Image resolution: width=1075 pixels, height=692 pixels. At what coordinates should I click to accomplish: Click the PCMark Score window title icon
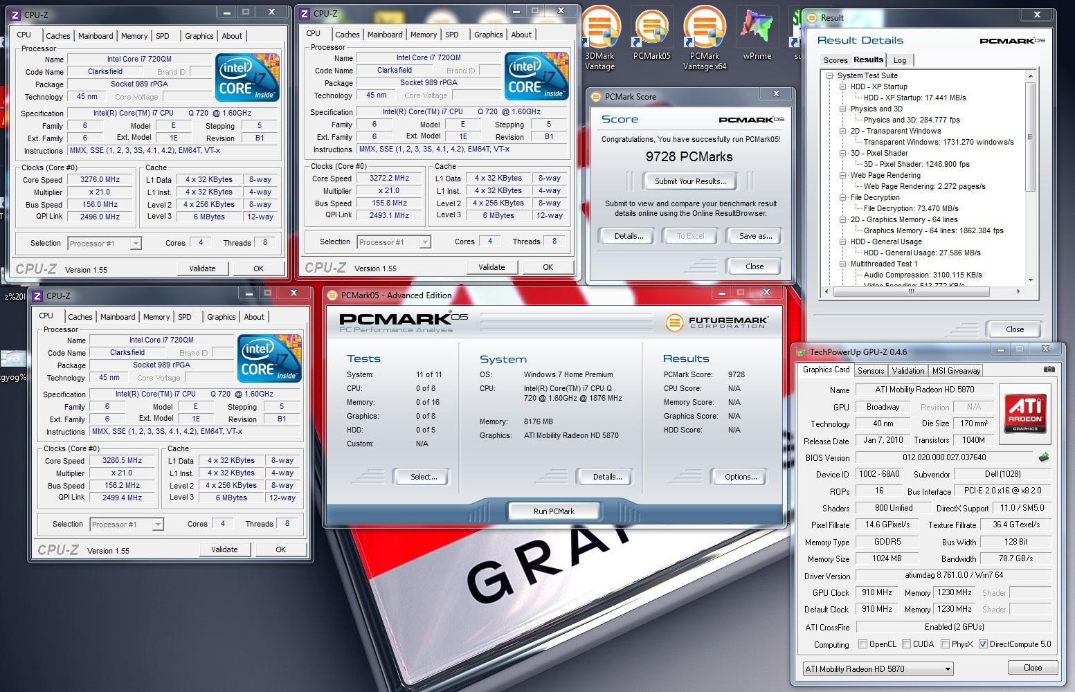tap(595, 97)
